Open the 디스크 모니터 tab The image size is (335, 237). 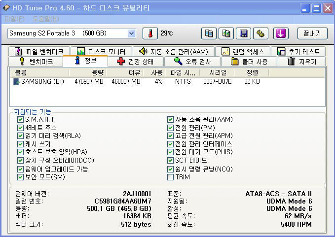tap(101, 52)
